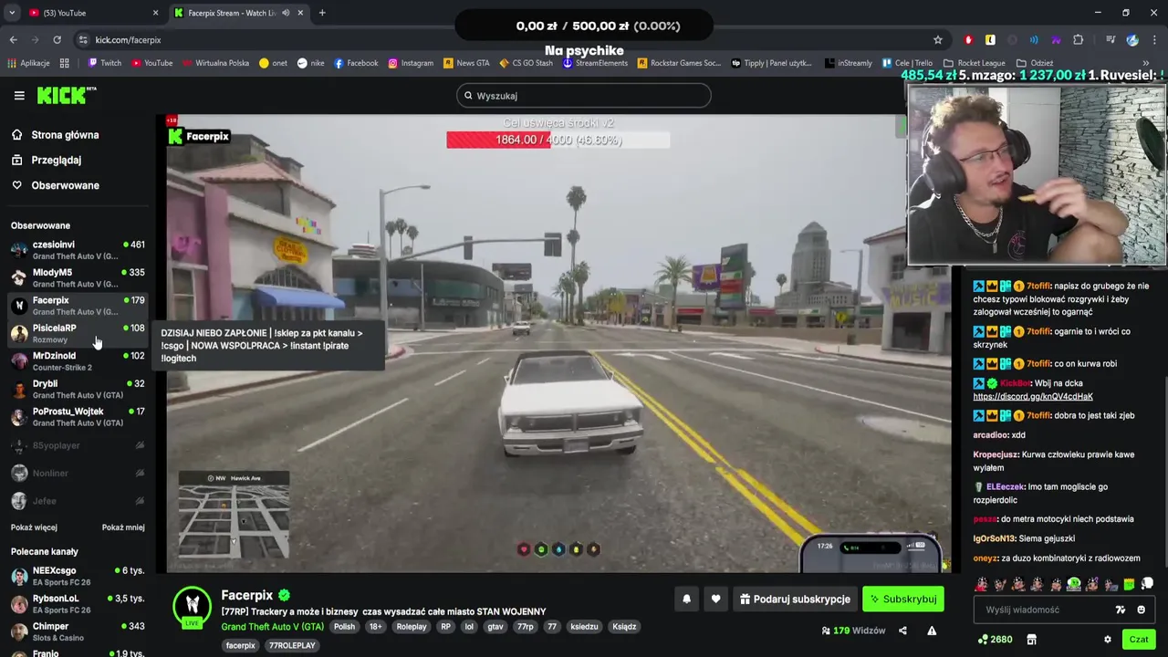
Task: Collapse list with Pokaż mniej
Action: 123,527
